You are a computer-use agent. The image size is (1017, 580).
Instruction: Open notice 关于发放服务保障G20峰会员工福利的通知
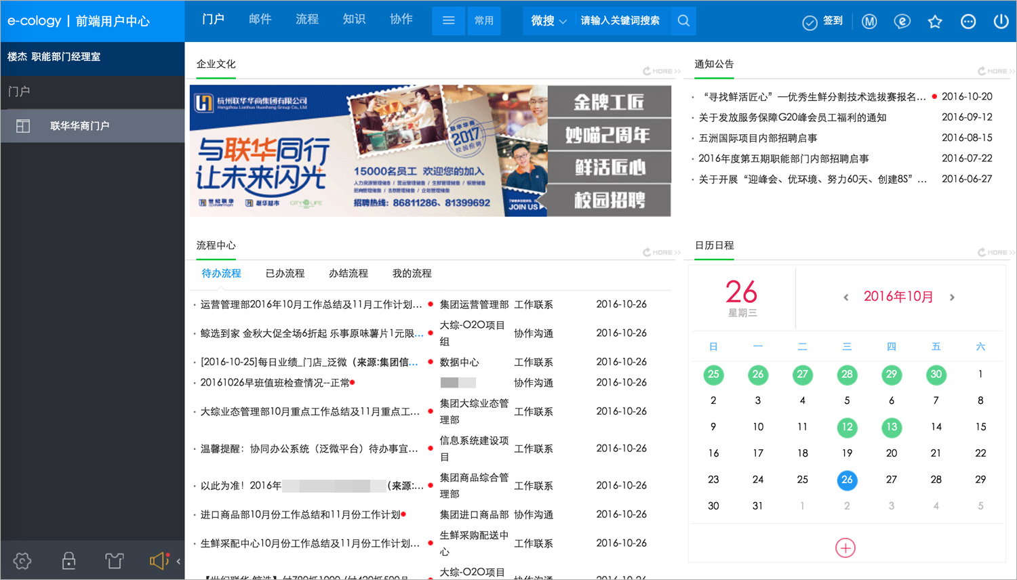pyautogui.click(x=793, y=118)
